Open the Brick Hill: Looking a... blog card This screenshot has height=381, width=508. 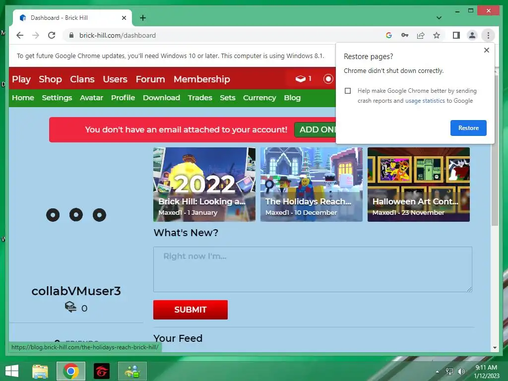point(204,185)
